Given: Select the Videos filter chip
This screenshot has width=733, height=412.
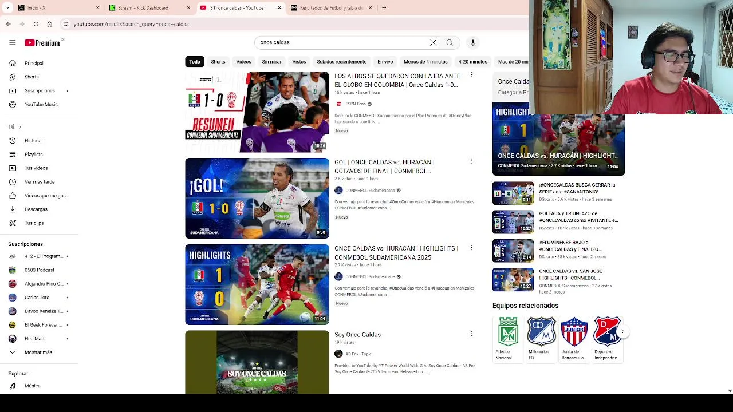Looking at the screenshot, I should [x=243, y=61].
